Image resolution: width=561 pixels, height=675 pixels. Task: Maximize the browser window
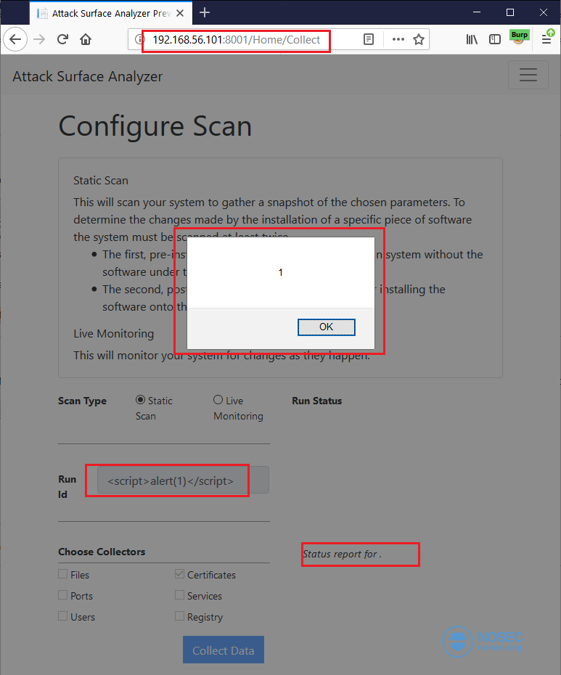[x=510, y=12]
